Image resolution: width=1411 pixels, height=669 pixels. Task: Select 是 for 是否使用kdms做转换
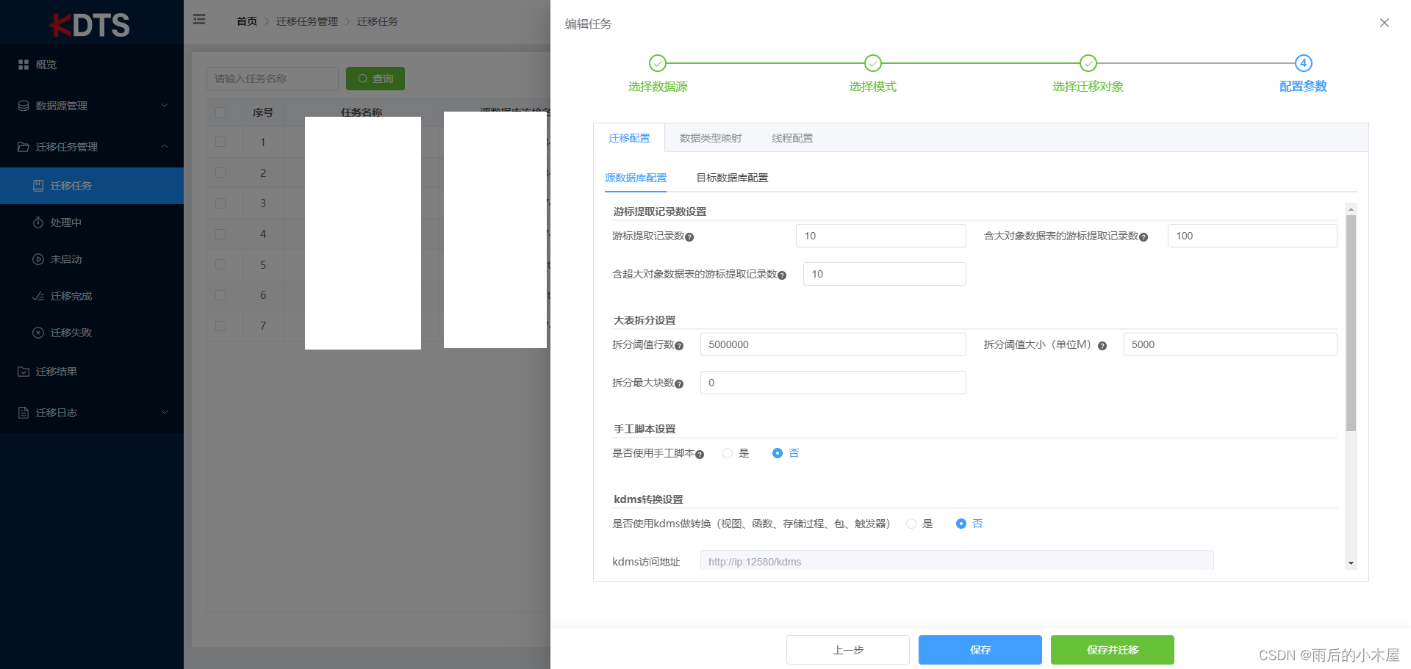click(x=911, y=524)
